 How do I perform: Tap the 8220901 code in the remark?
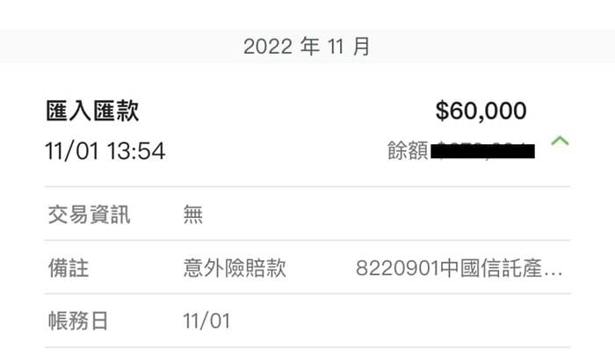coord(390,268)
